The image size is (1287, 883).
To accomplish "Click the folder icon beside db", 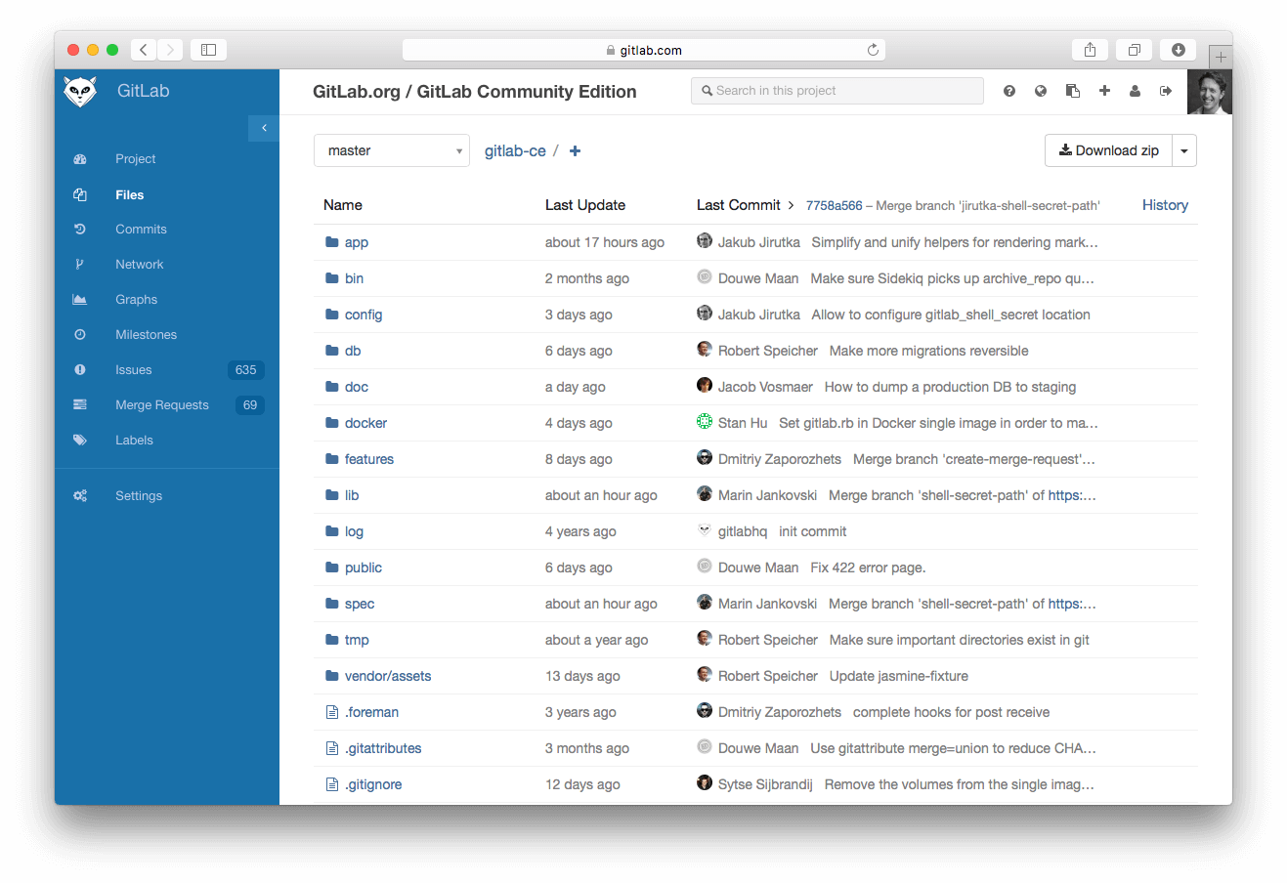I will [332, 351].
